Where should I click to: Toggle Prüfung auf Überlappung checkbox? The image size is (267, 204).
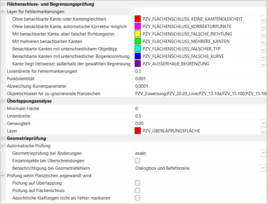(138, 183)
